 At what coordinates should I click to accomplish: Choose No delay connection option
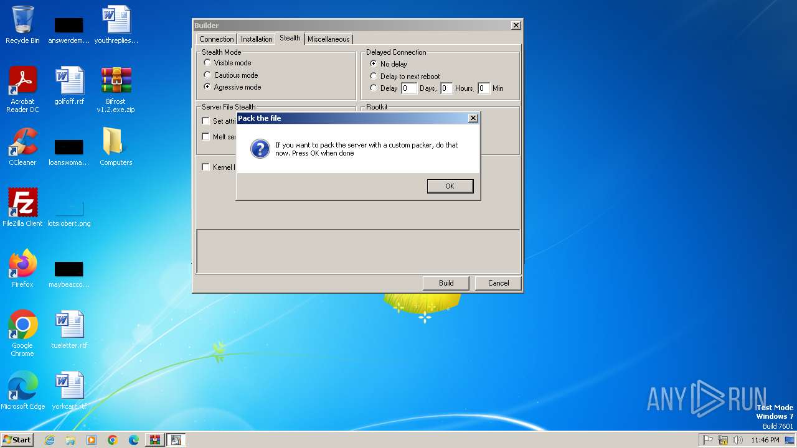click(x=389, y=64)
